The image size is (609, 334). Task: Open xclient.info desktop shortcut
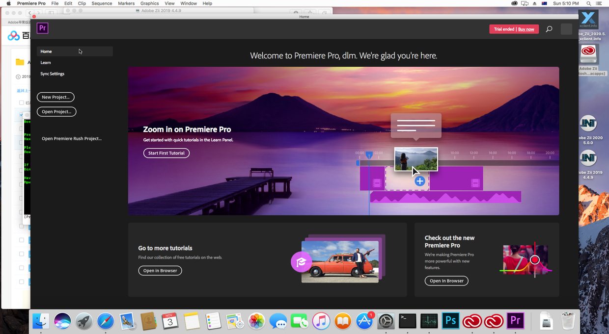588,20
